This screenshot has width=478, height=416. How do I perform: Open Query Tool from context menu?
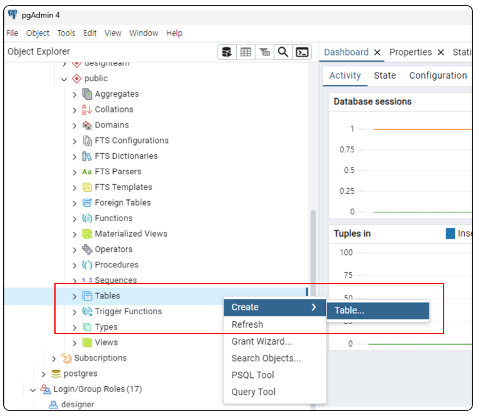(x=275, y=392)
